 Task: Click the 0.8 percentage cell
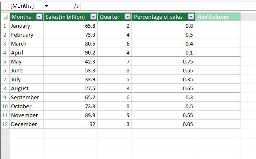pos(164,26)
